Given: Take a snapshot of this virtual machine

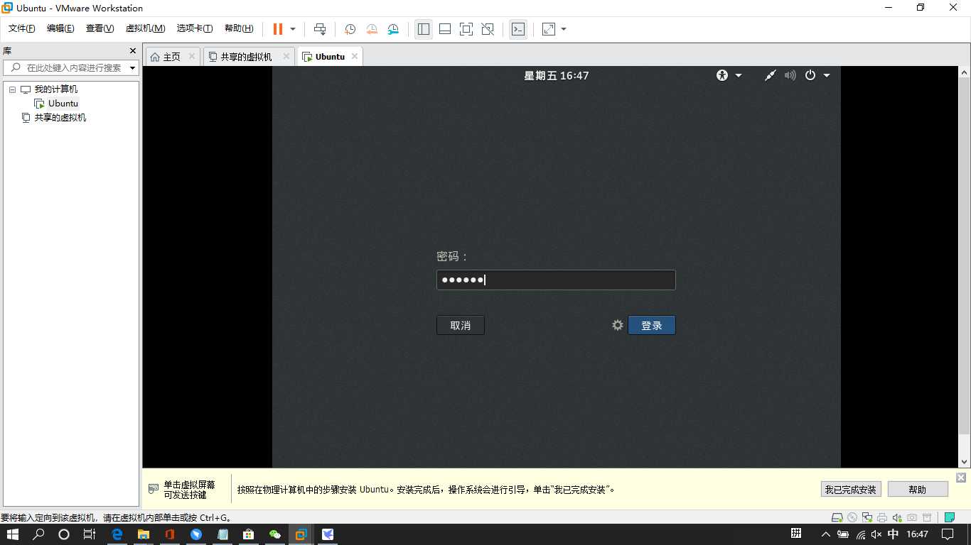Looking at the screenshot, I should 350,29.
